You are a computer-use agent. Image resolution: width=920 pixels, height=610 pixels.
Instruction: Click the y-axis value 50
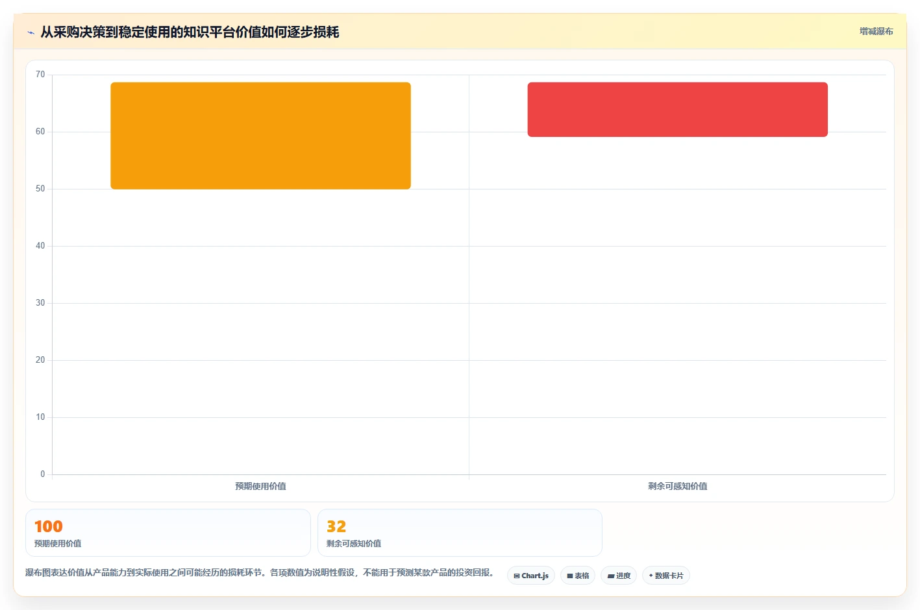click(x=40, y=189)
